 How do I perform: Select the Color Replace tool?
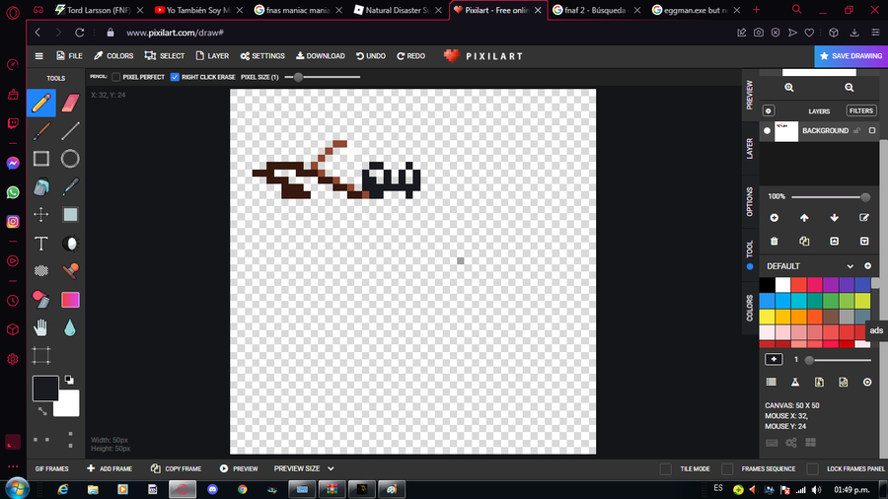(x=41, y=299)
